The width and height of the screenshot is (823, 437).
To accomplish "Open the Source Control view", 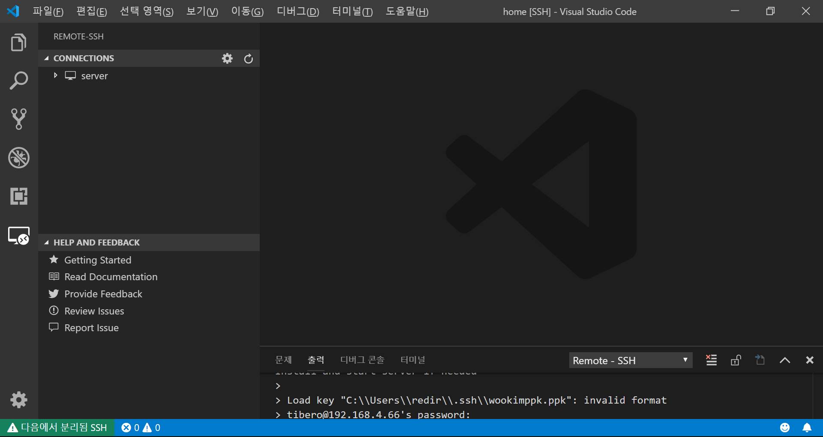I will point(18,119).
